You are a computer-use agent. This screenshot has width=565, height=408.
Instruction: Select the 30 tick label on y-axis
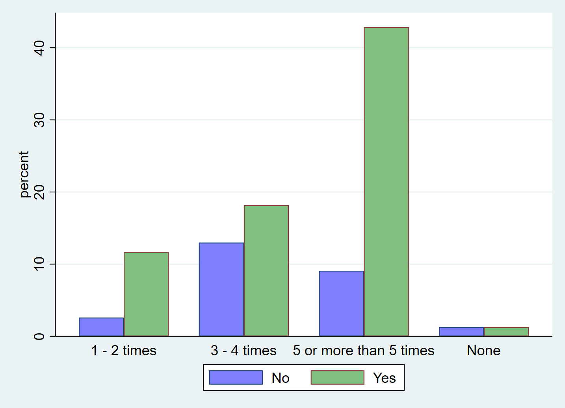(x=39, y=120)
